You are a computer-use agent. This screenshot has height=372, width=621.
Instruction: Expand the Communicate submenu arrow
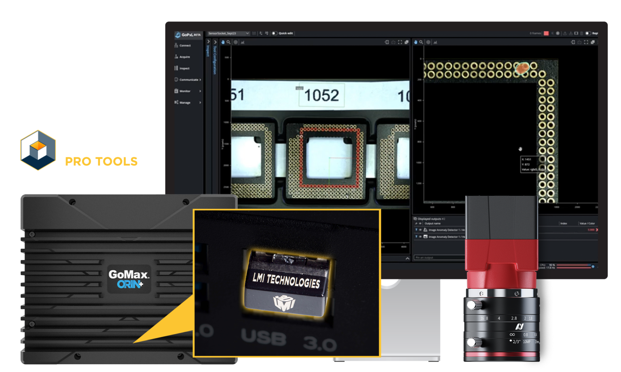[x=200, y=80]
